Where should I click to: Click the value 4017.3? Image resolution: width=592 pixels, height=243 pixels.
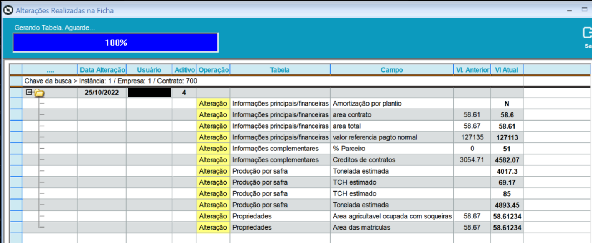pyautogui.click(x=507, y=171)
